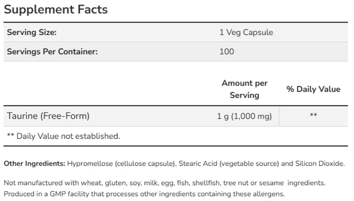Select the Serving Size label

(31, 32)
